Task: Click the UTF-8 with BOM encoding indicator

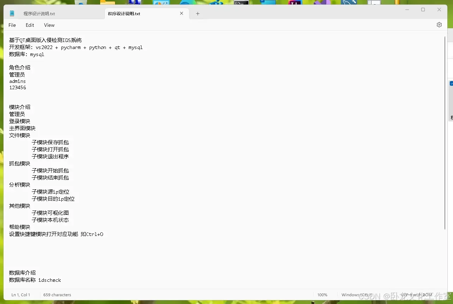Action: coord(416,295)
